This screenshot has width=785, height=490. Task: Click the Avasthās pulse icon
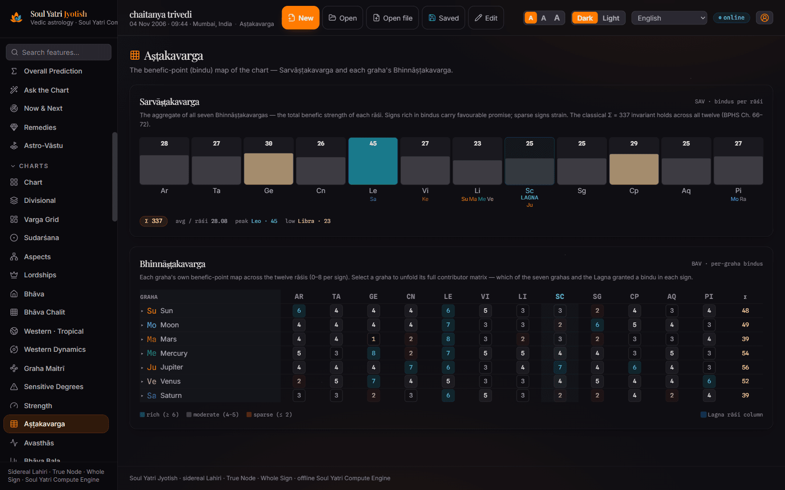(x=14, y=443)
